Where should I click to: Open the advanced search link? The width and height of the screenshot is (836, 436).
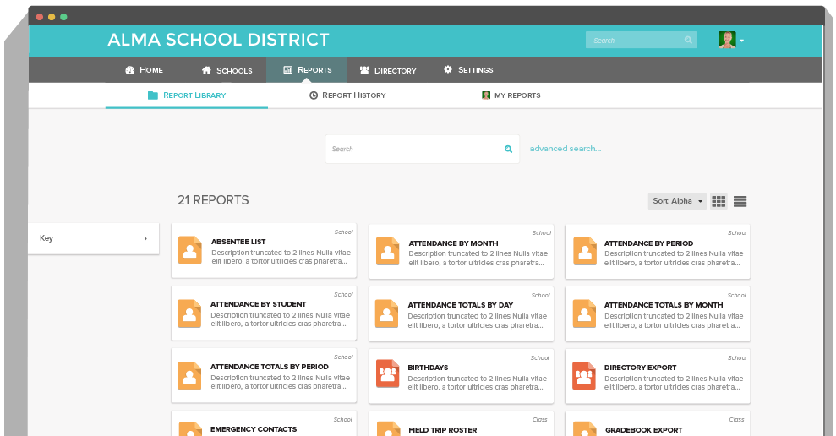(x=566, y=149)
